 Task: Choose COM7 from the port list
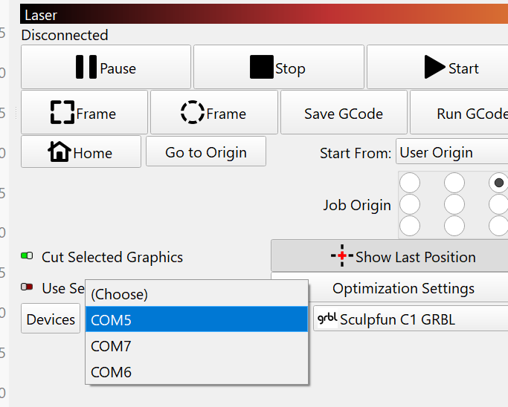pyautogui.click(x=196, y=346)
